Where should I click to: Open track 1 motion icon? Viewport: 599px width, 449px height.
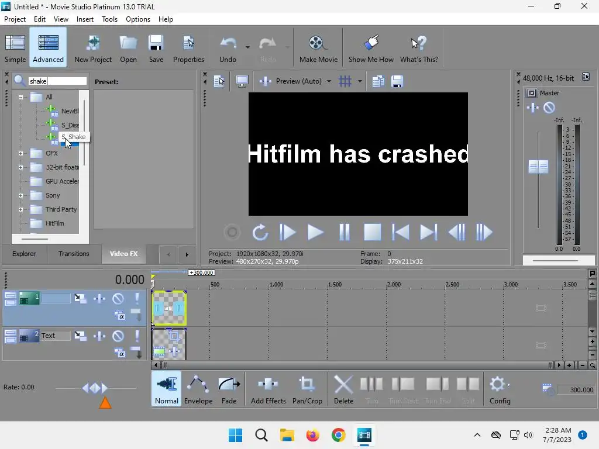80,298
